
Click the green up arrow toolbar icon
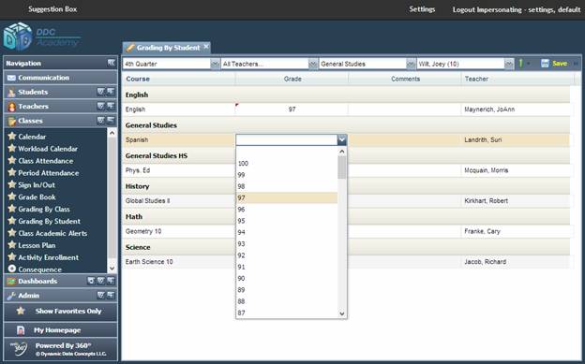521,64
